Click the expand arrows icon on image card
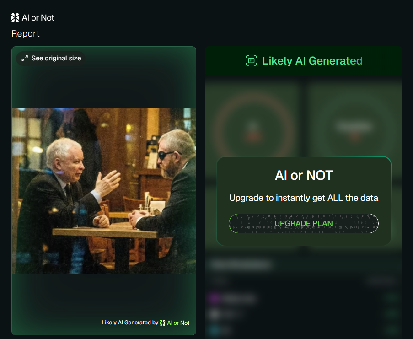The height and width of the screenshot is (339, 413). (25, 59)
